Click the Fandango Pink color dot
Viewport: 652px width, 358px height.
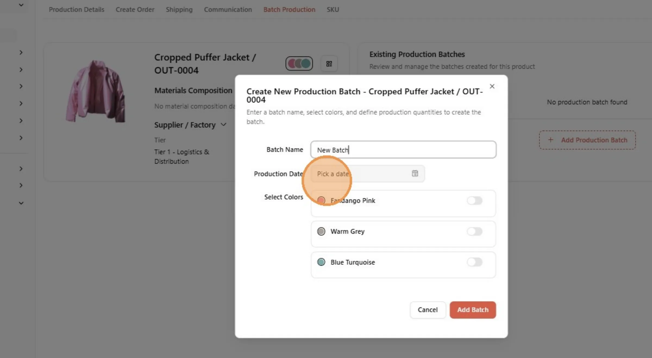point(321,201)
